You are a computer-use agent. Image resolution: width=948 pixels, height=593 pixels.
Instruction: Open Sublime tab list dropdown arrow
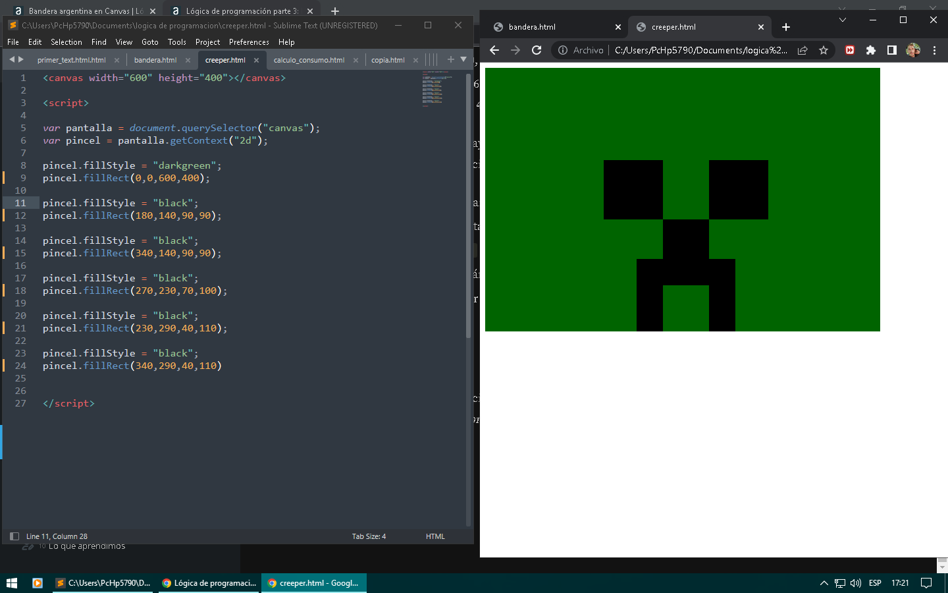[463, 59]
